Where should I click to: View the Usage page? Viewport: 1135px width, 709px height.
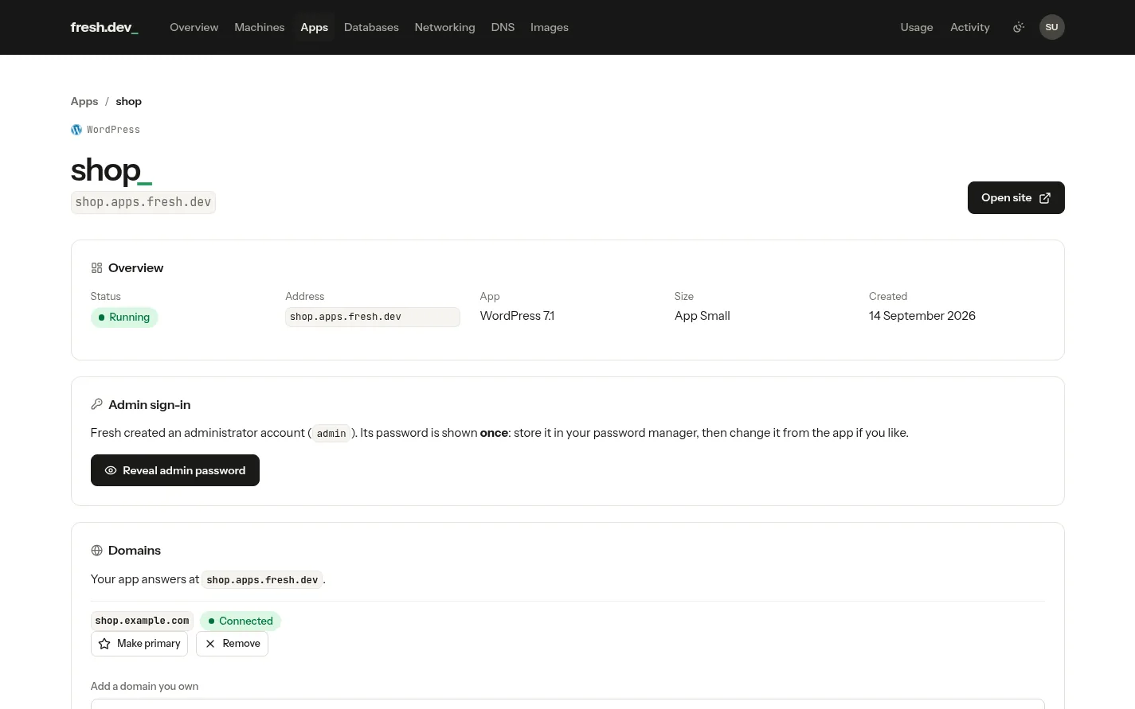click(x=916, y=27)
